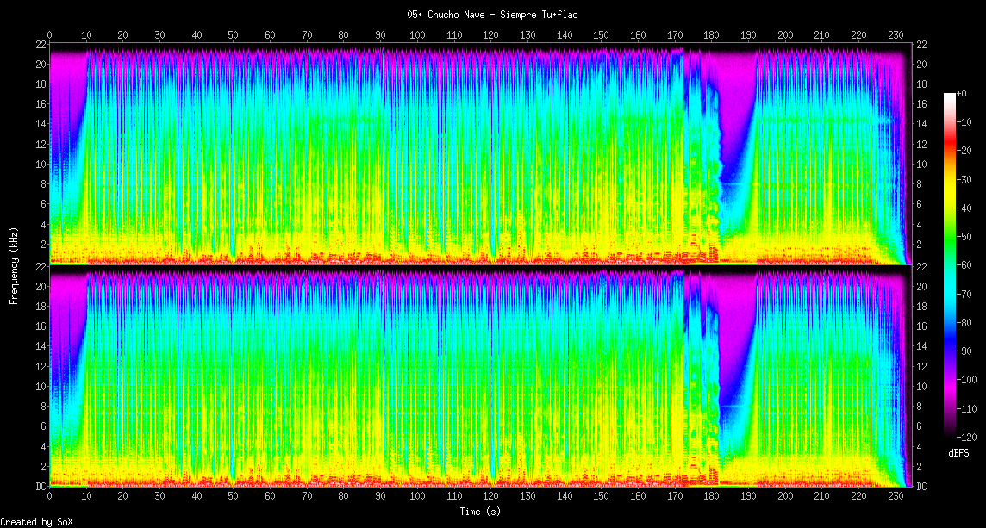The width and height of the screenshot is (986, 528).
Task: Click the file title 'Siempre Tu.flac'
Action: pyautogui.click(x=493, y=15)
